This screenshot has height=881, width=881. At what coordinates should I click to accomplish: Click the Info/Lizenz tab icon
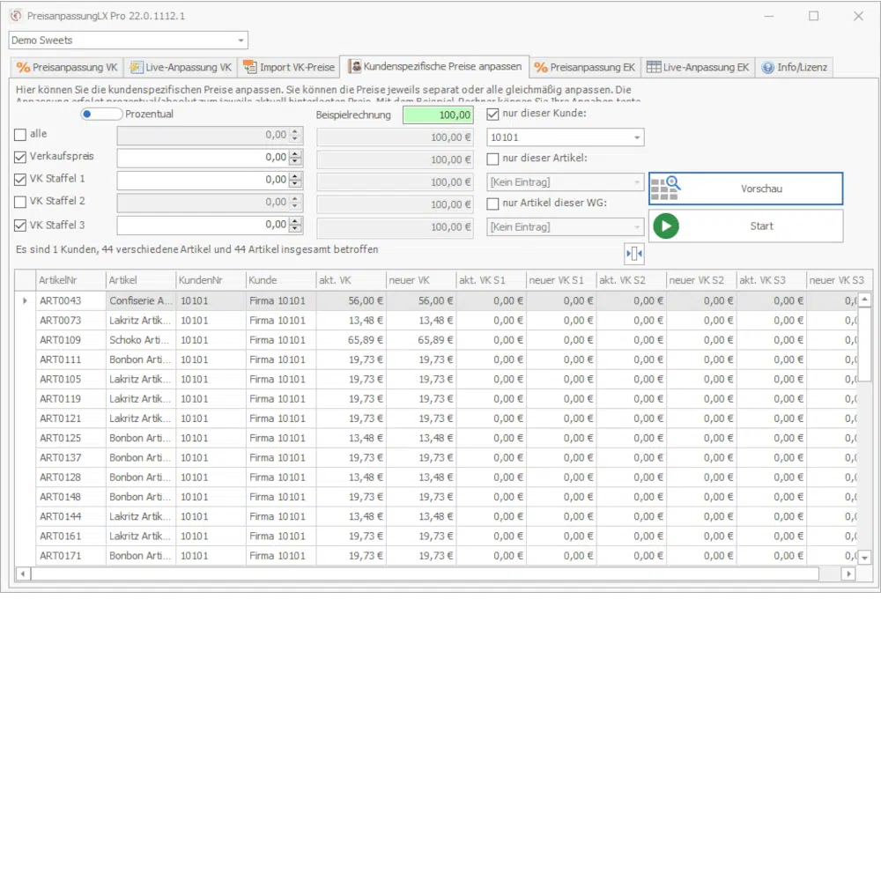768,67
